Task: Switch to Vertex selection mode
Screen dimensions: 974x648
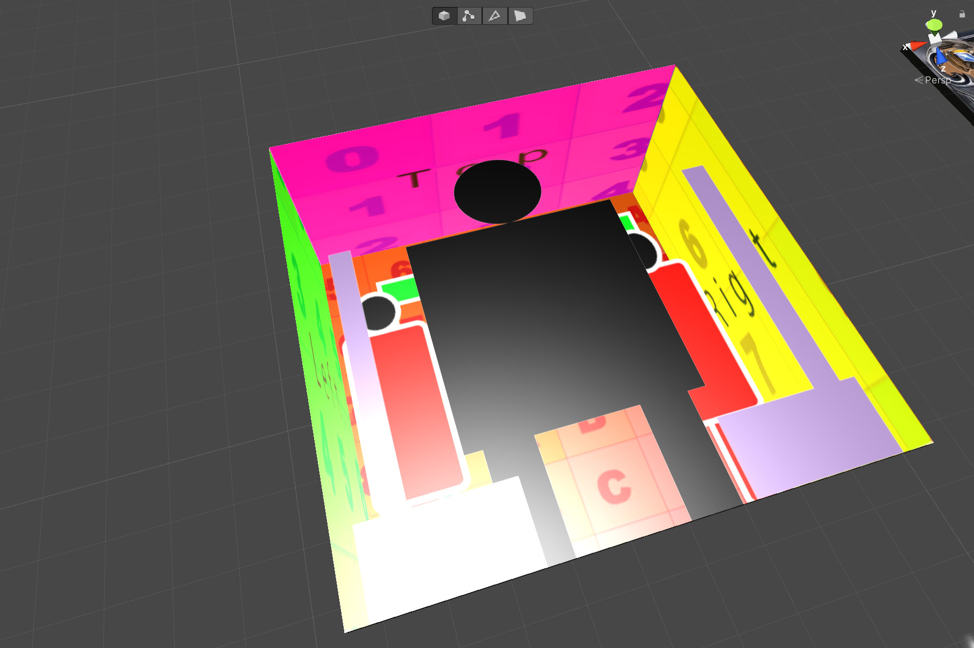Action: coord(469,16)
